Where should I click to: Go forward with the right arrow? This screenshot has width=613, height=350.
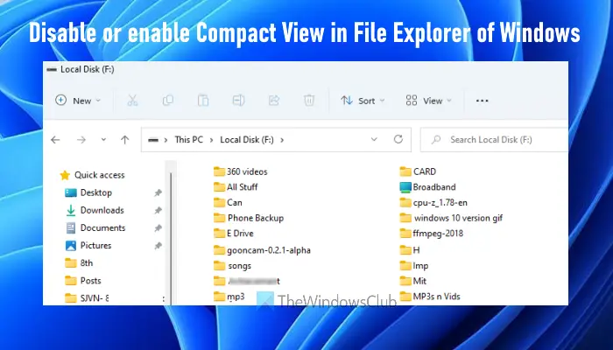[81, 139]
